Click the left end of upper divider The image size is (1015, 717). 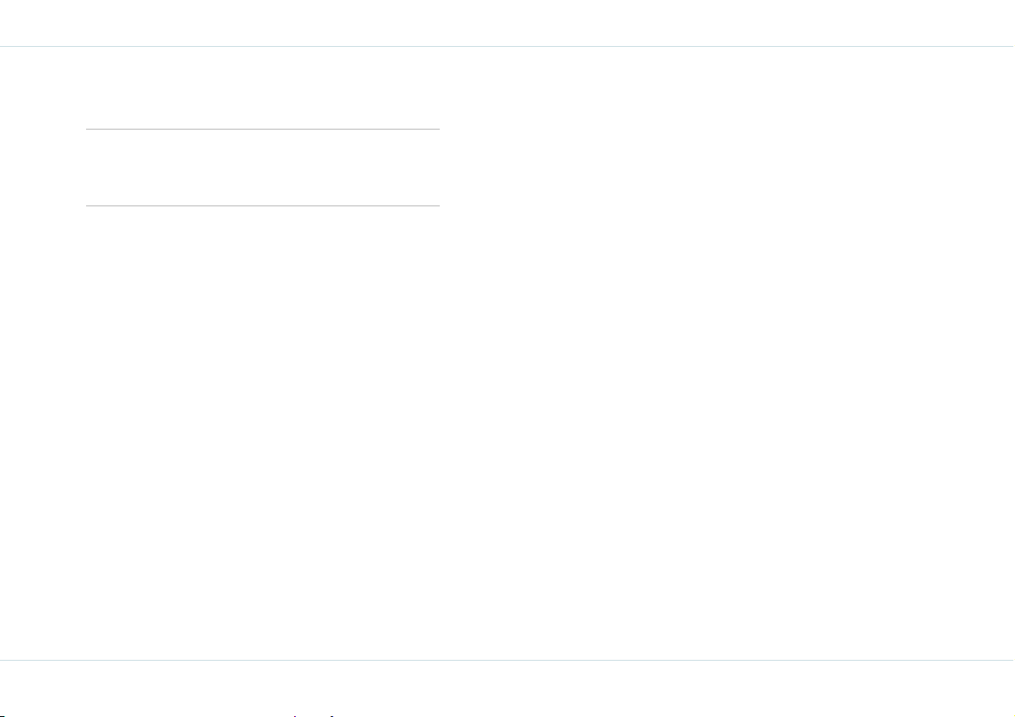tap(88, 129)
